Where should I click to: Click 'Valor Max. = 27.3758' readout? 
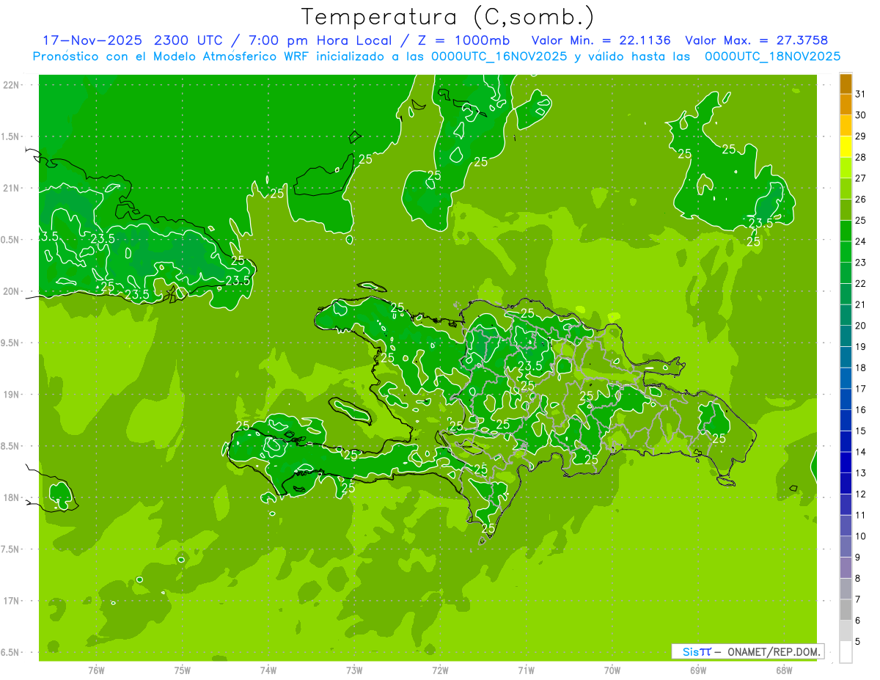point(756,40)
